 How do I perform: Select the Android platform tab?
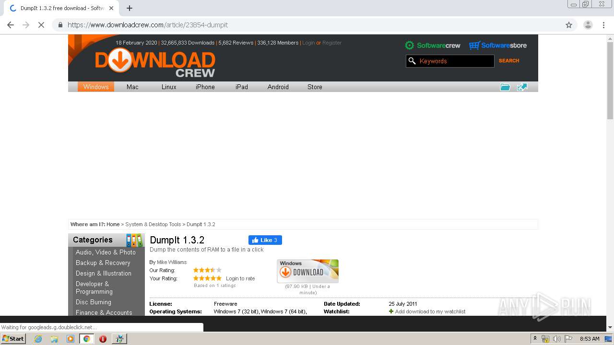(x=278, y=87)
